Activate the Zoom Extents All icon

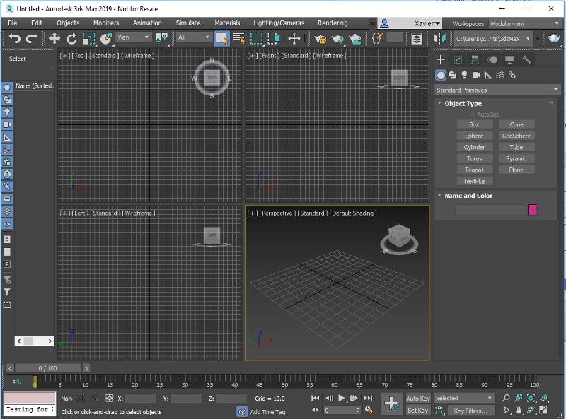pyautogui.click(x=545, y=398)
